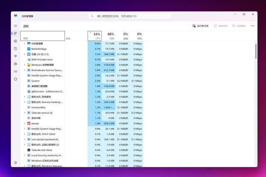The width and height of the screenshot is (266, 177).
Task: Click the VmmemWSL process icon
Action: coord(29,107)
